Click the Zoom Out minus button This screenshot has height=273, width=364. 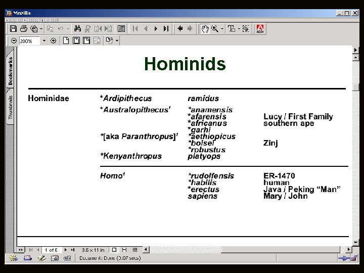click(x=14, y=41)
